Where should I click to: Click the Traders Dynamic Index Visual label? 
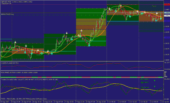pos(30,80)
